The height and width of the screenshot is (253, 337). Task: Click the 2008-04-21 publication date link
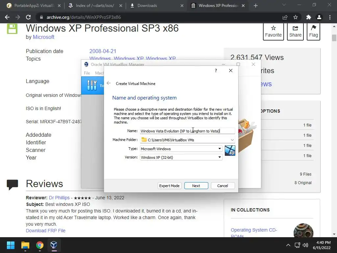click(103, 51)
